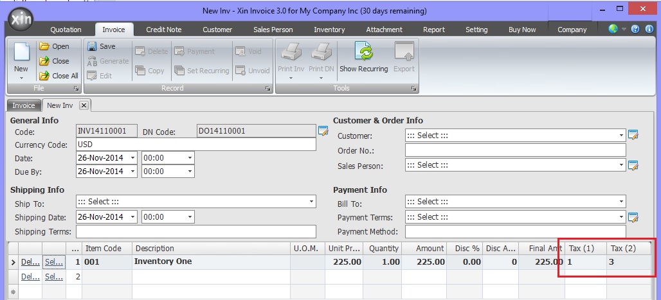
Task: Click Del link in row 2
Action: 30,277
